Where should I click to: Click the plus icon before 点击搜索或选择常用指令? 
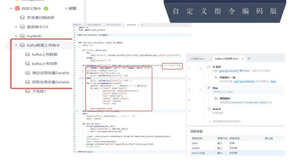[x=209, y=121]
